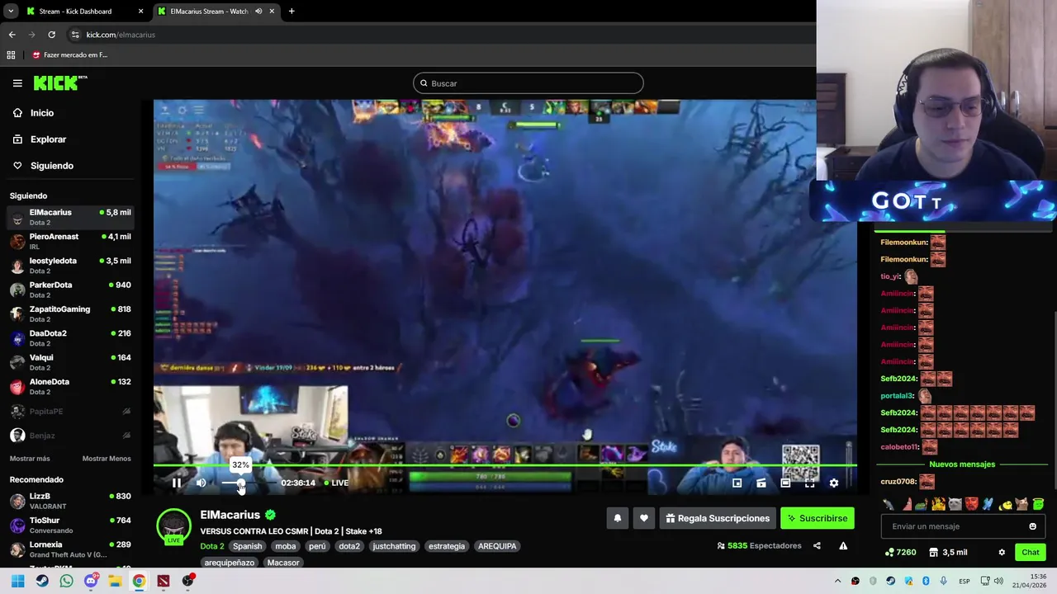
Task: Open the PieroArenast channel in the sidebar
Action: pyautogui.click(x=70, y=242)
